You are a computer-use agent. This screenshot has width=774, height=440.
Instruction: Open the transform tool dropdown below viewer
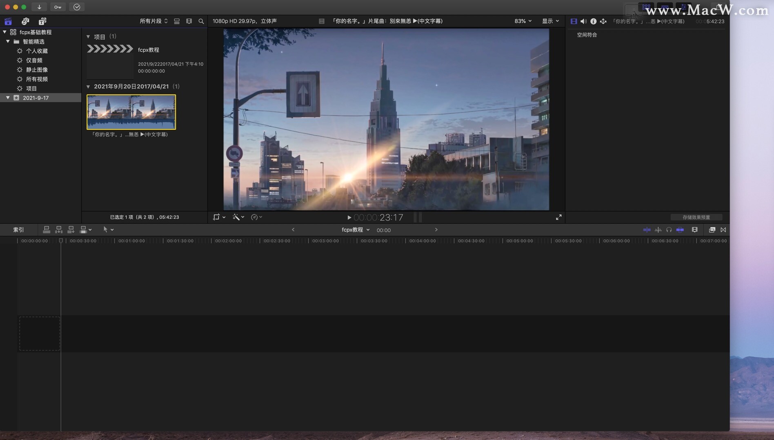pyautogui.click(x=219, y=217)
